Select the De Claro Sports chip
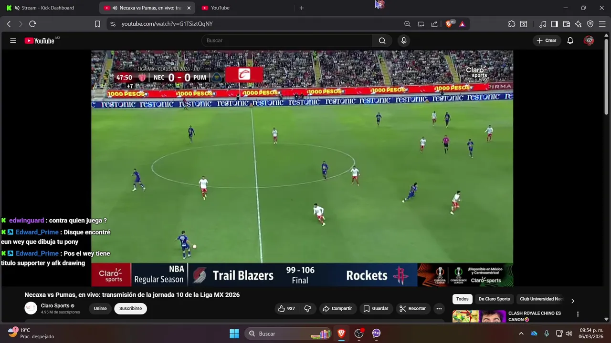The image size is (611, 343). (494, 299)
